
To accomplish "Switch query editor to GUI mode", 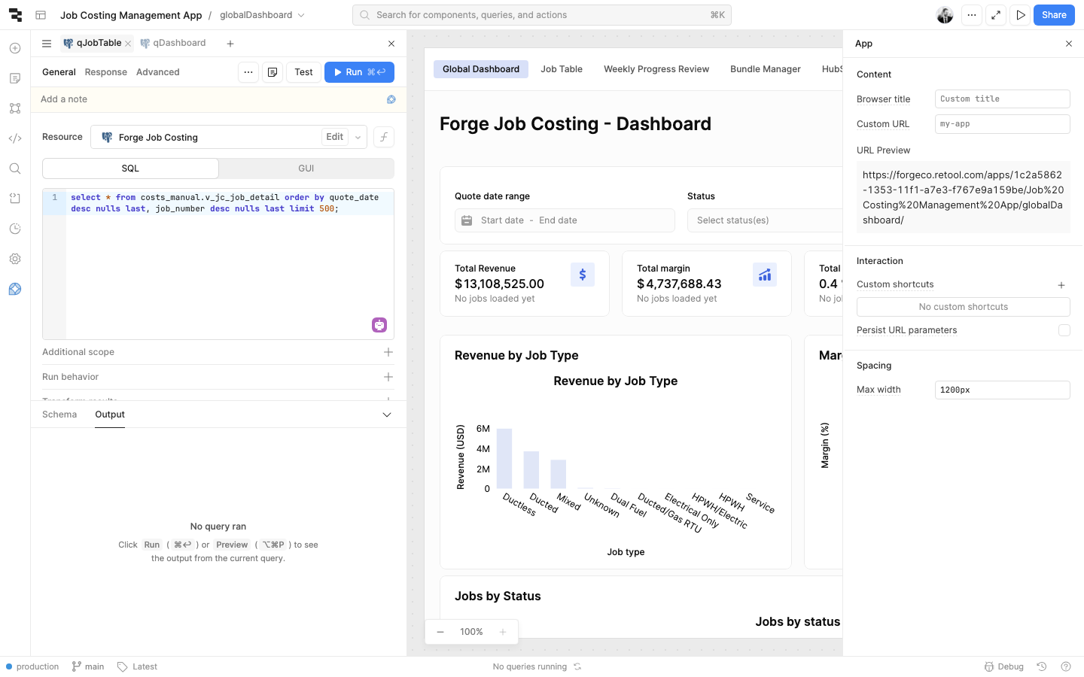I will click(x=306, y=168).
